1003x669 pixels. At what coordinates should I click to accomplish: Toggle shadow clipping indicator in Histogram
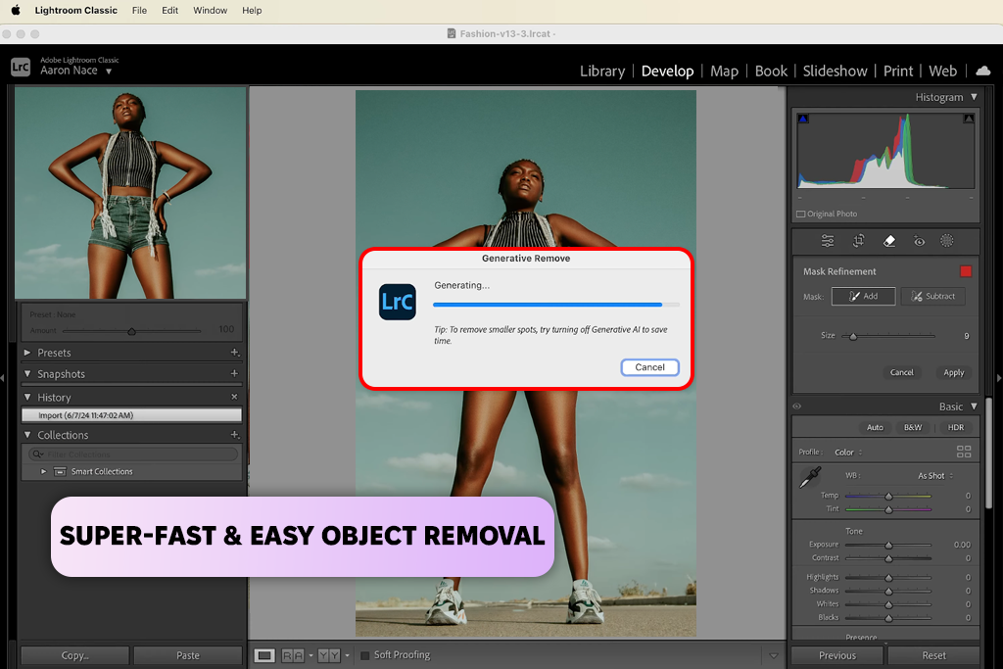point(803,119)
